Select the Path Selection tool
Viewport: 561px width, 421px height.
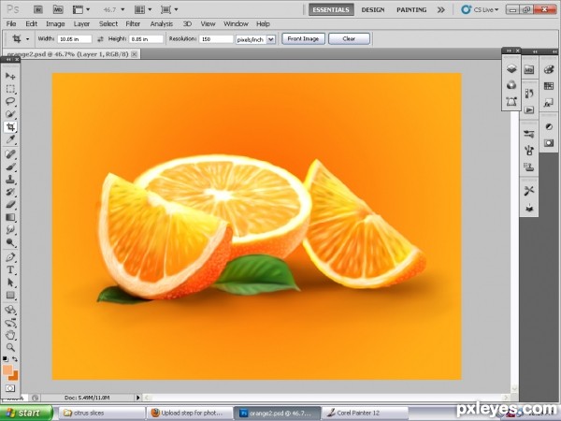click(x=10, y=283)
